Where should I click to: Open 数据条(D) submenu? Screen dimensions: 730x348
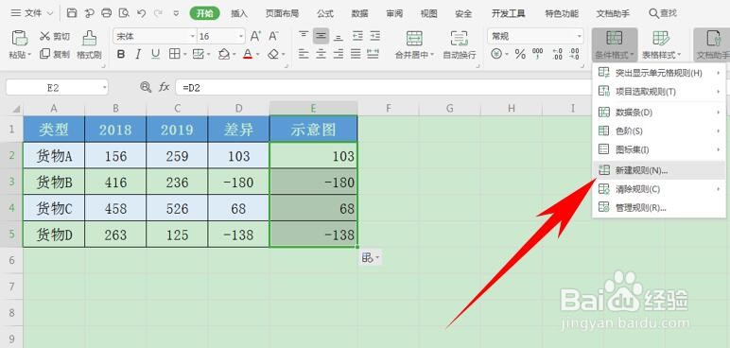tap(659, 113)
